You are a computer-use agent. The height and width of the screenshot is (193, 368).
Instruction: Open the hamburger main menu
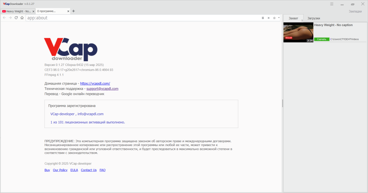coord(332,4)
